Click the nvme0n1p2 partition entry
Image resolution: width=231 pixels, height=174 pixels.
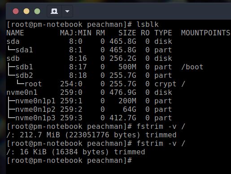click(35, 109)
